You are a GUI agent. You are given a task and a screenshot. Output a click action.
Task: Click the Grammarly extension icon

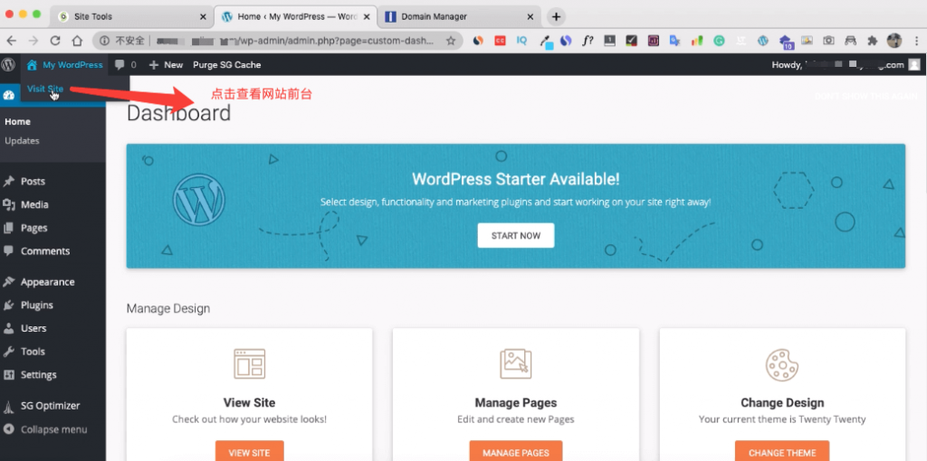[719, 41]
